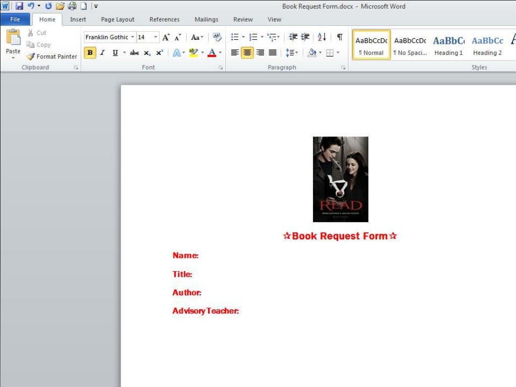
Task: Click the Open folder icon
Action: [60, 6]
